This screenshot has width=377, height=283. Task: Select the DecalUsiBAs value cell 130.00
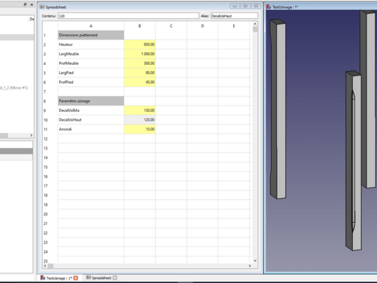[140, 110]
